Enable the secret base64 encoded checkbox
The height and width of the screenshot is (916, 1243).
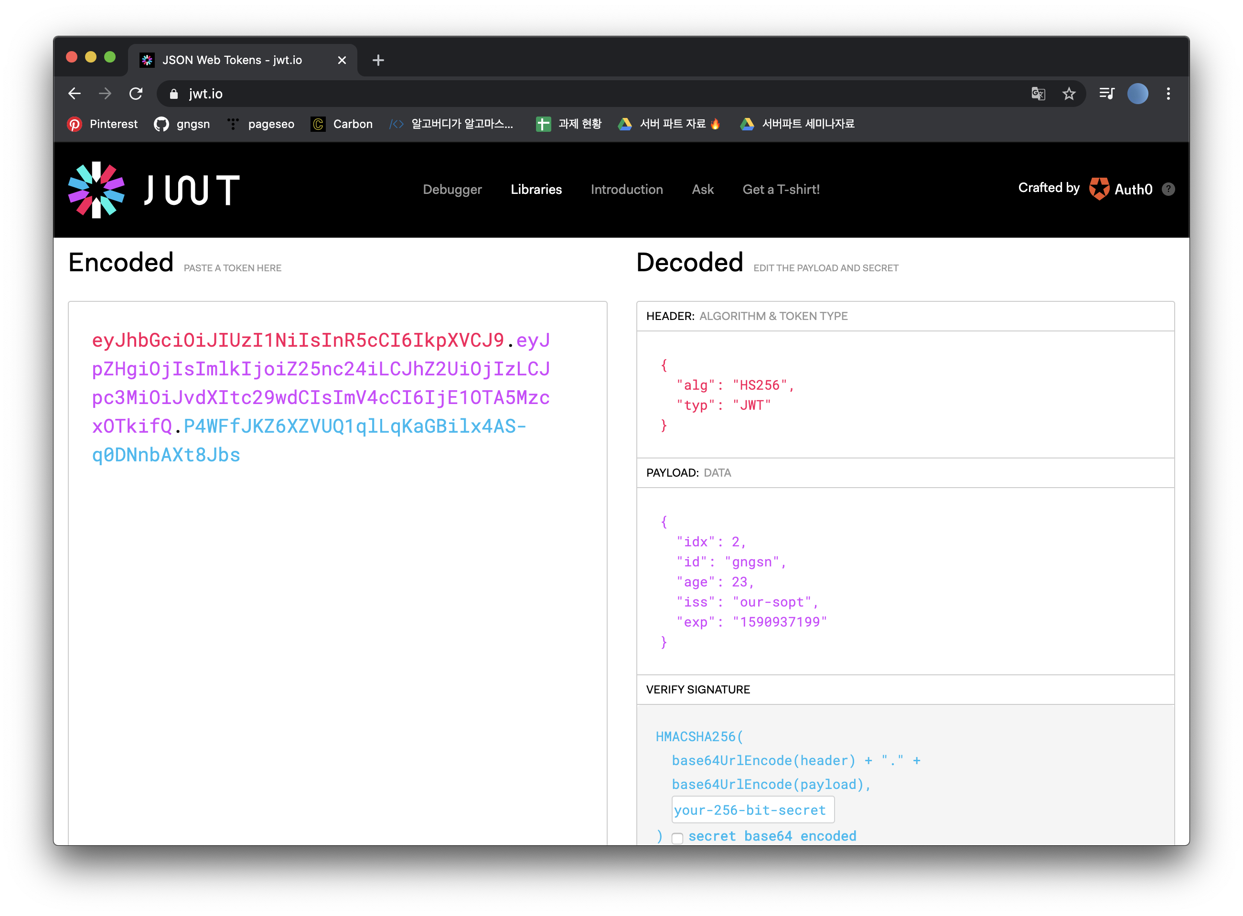(677, 838)
